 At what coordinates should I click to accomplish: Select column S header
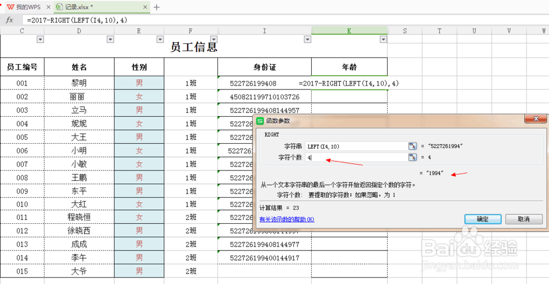[405, 31]
